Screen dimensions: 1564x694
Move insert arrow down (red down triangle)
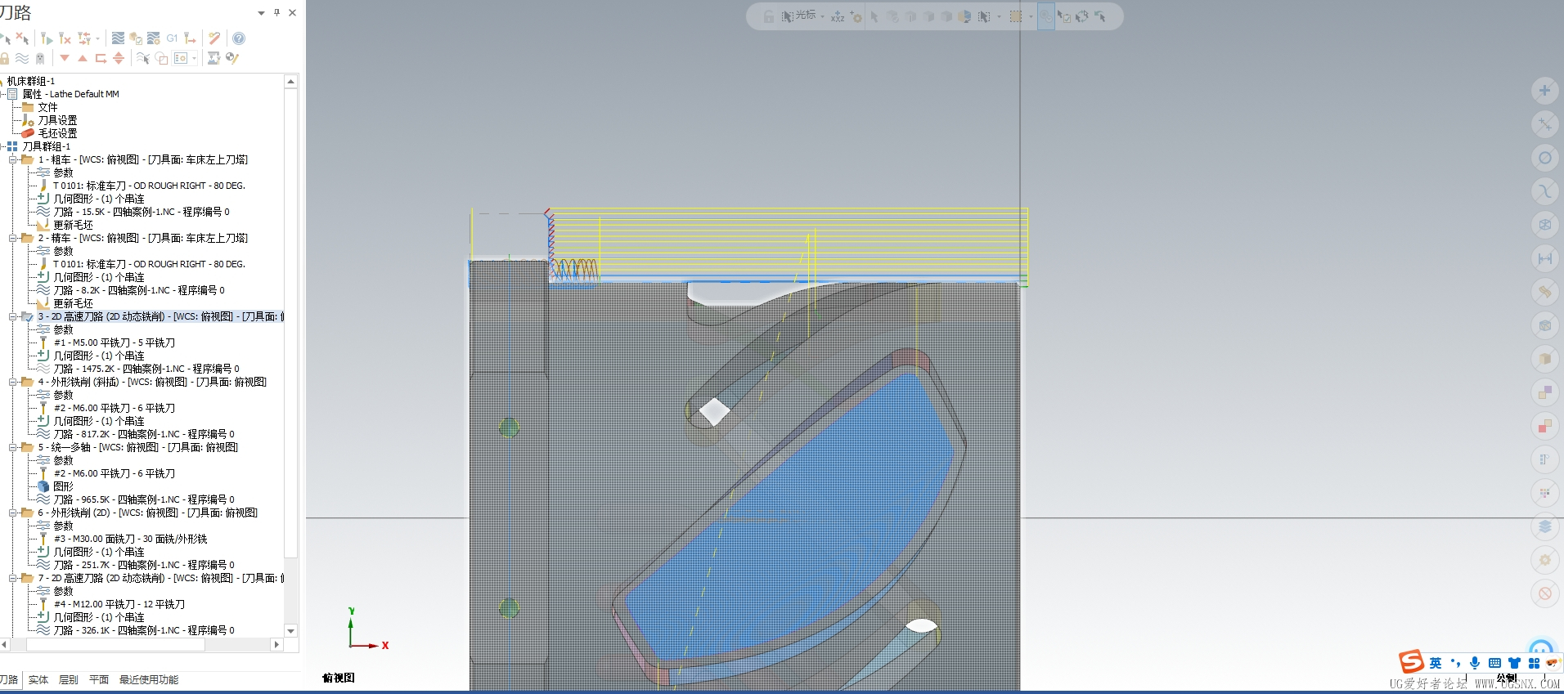tap(65, 58)
